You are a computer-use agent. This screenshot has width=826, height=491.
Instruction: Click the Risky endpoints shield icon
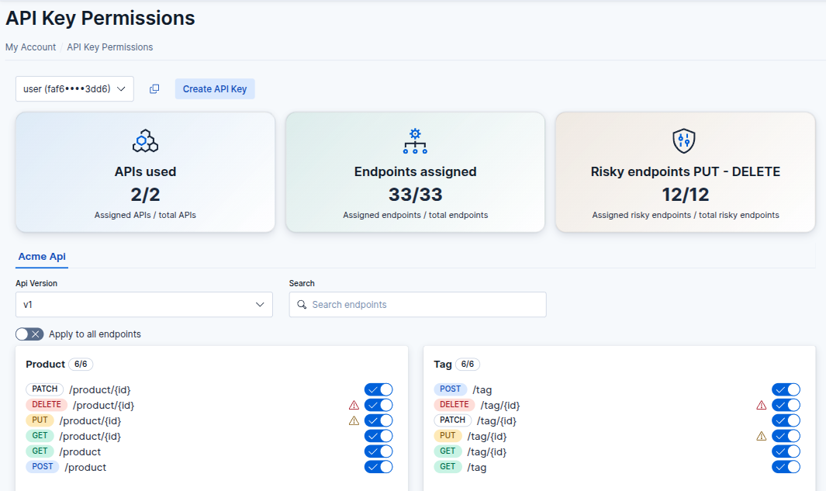tap(684, 140)
